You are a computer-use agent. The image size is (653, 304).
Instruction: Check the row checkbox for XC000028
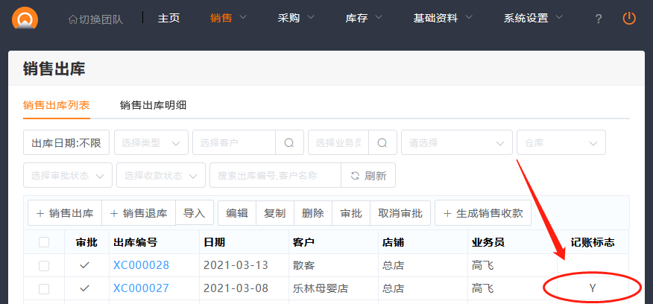point(44,265)
